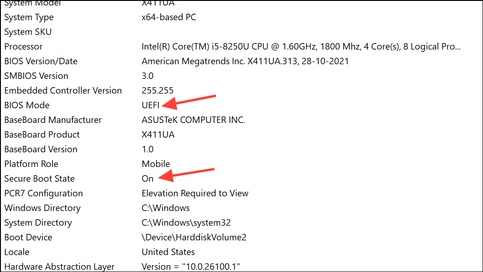This screenshot has width=483, height=272.
Task: Select the BIOS Version/Date row
Action: 41,61
